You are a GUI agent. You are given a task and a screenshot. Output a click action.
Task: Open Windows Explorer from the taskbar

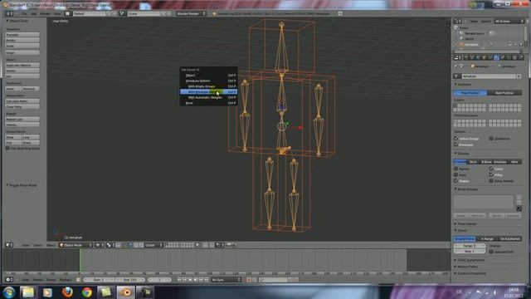click(28, 292)
